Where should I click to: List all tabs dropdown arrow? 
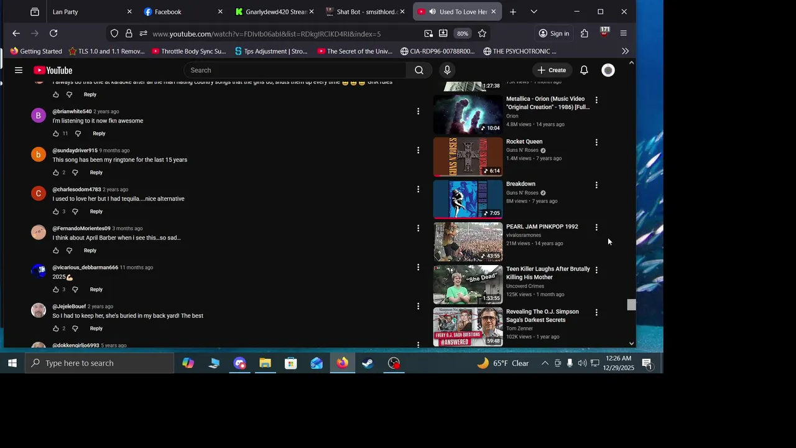tap(534, 12)
